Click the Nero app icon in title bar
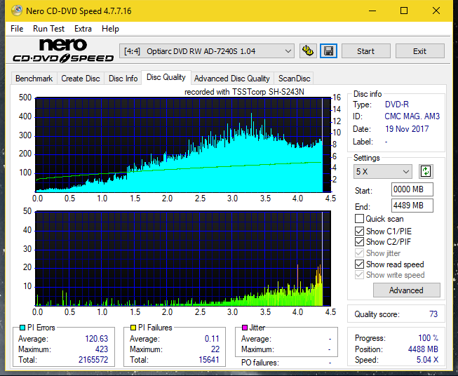Viewport: 458px width, 376px height. [x=17, y=11]
